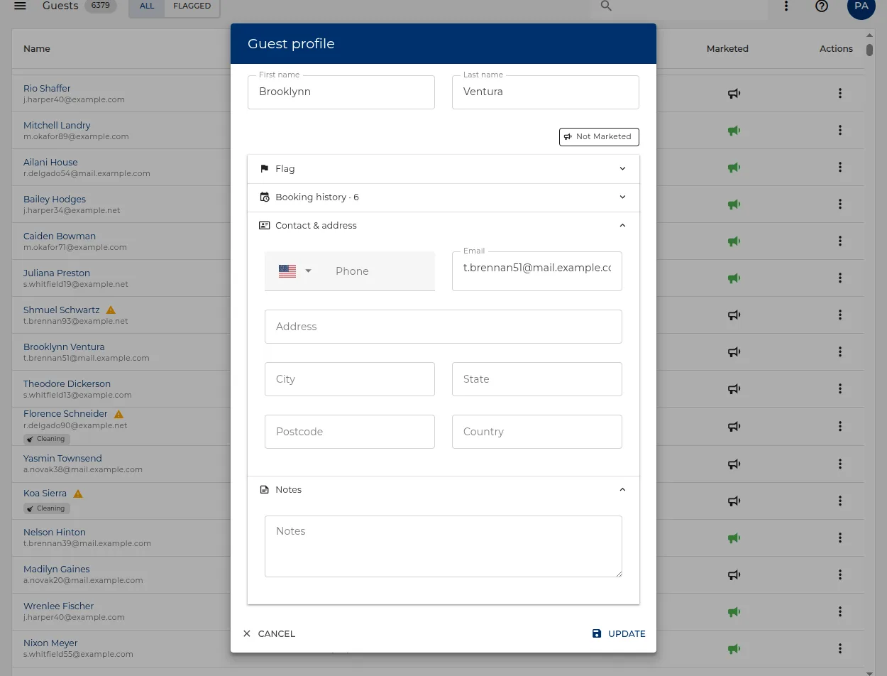Switch to the FLAGGED guests tab

tap(192, 6)
